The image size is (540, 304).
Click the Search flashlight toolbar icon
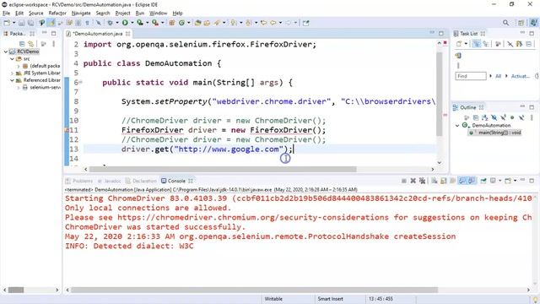pyautogui.click(x=217, y=23)
